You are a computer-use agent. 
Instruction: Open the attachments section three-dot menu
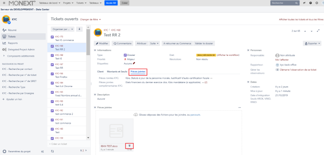tap(239, 107)
